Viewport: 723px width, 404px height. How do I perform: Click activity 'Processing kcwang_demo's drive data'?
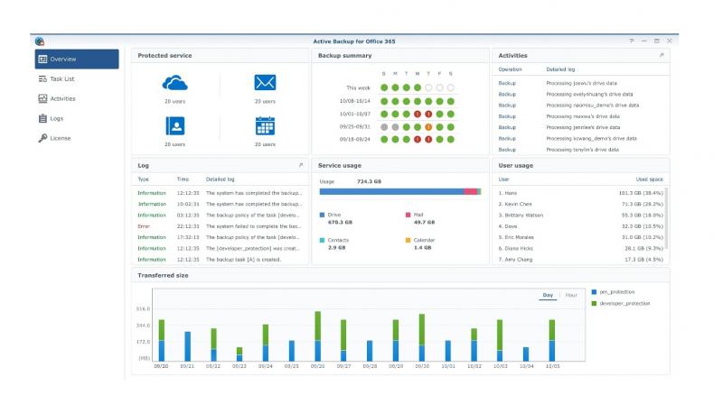[x=591, y=139]
